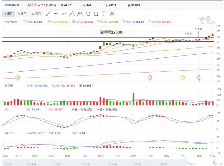The width and height of the screenshot is (224, 166).
Task: Click the 量 35,695 volume in header
Action: [x=134, y=5]
